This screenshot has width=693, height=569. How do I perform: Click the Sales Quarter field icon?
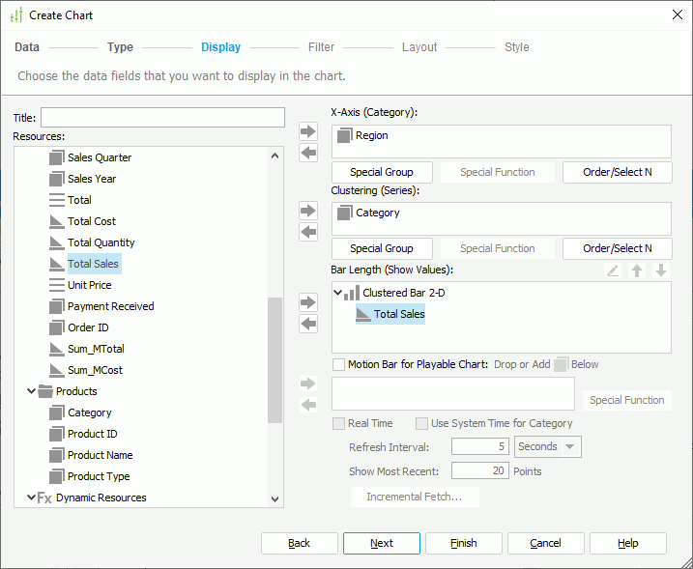pyautogui.click(x=57, y=157)
